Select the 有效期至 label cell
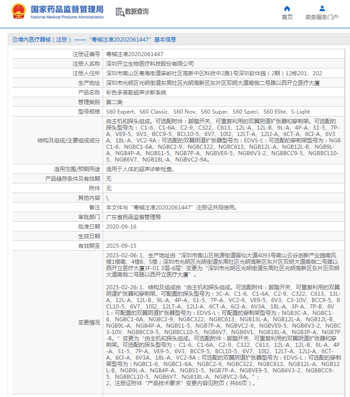This screenshot has width=350, height=397. (57, 246)
